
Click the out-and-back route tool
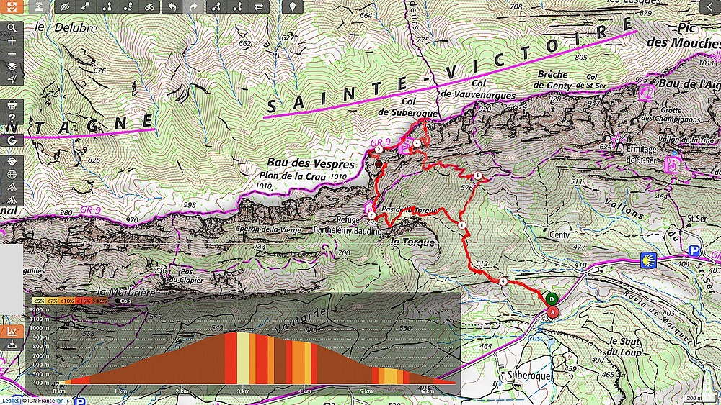(237, 6)
